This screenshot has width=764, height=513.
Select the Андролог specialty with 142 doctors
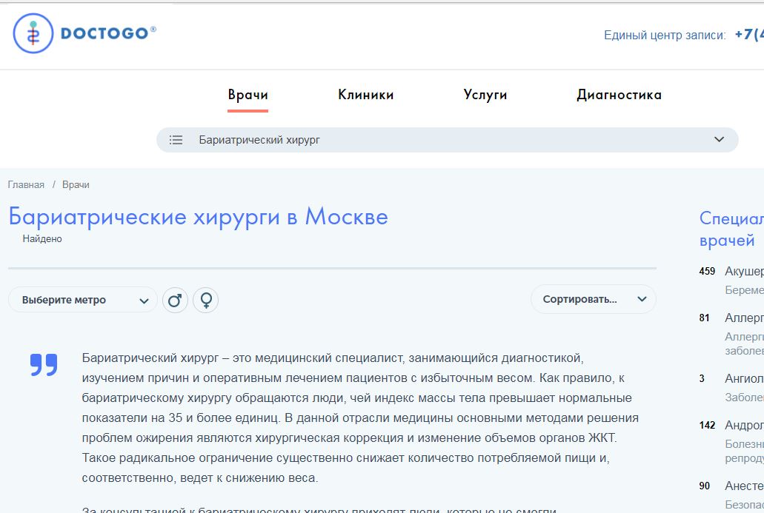point(743,426)
